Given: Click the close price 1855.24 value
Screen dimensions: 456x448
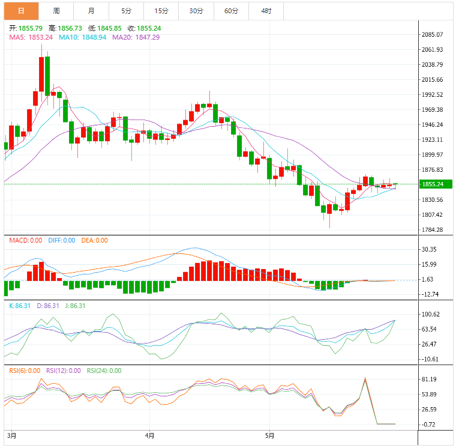Looking at the screenshot, I should coord(149,28).
